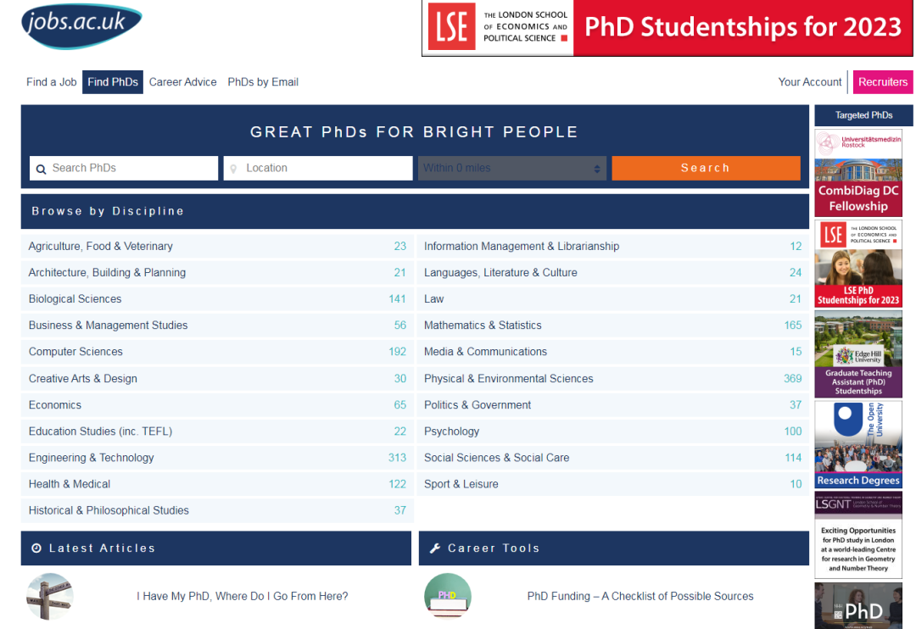The width and height of the screenshot is (916, 629).
Task: Open the signpost article thumbnail
Action: click(50, 596)
